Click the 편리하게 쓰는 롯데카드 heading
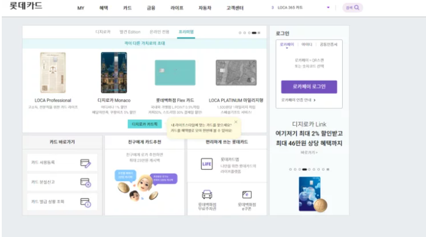This screenshot has height=237, width=426. pos(227,142)
